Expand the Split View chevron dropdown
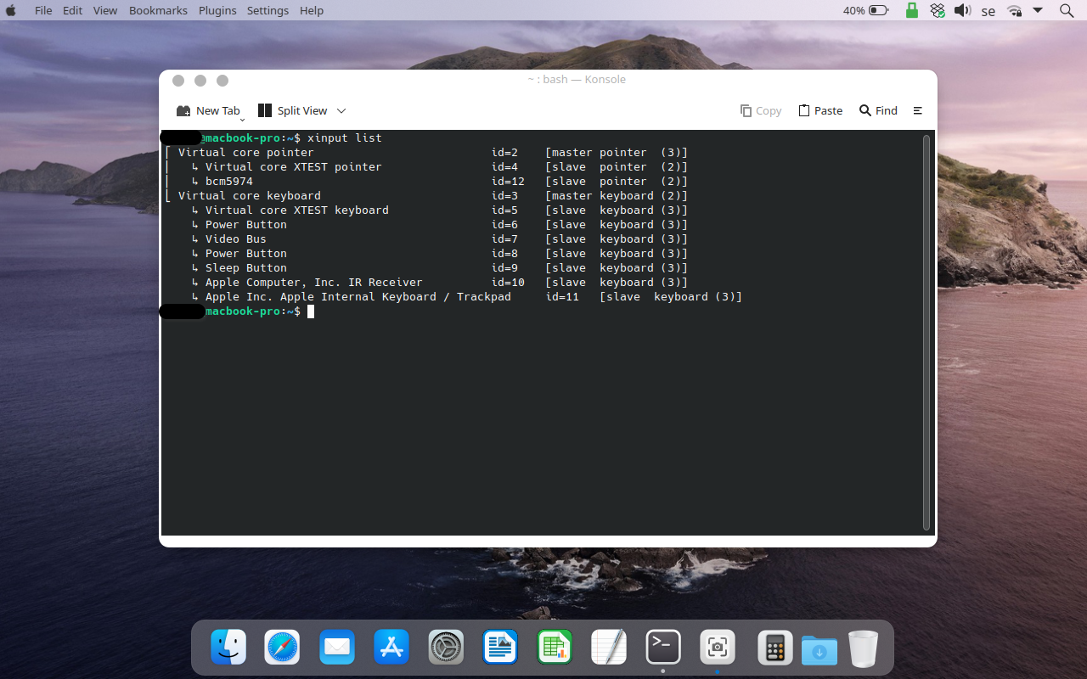 pos(341,110)
